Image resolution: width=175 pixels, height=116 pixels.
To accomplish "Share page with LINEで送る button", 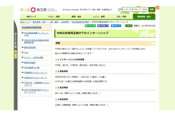I will 90,26.
